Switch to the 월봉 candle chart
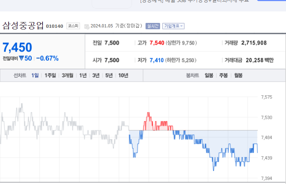Image resolution: width=286 pixels, height=184 pixels. pyautogui.click(x=238, y=75)
